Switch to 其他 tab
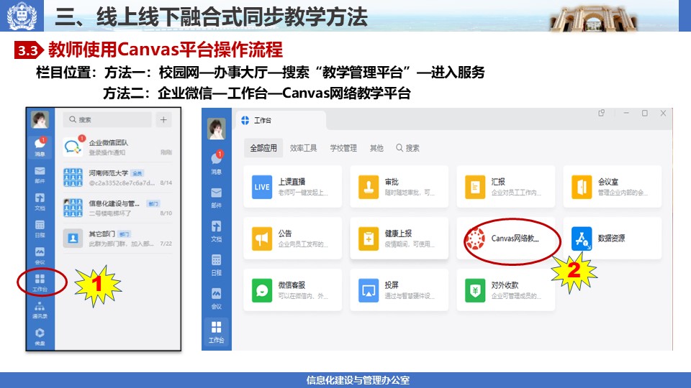 [376, 148]
